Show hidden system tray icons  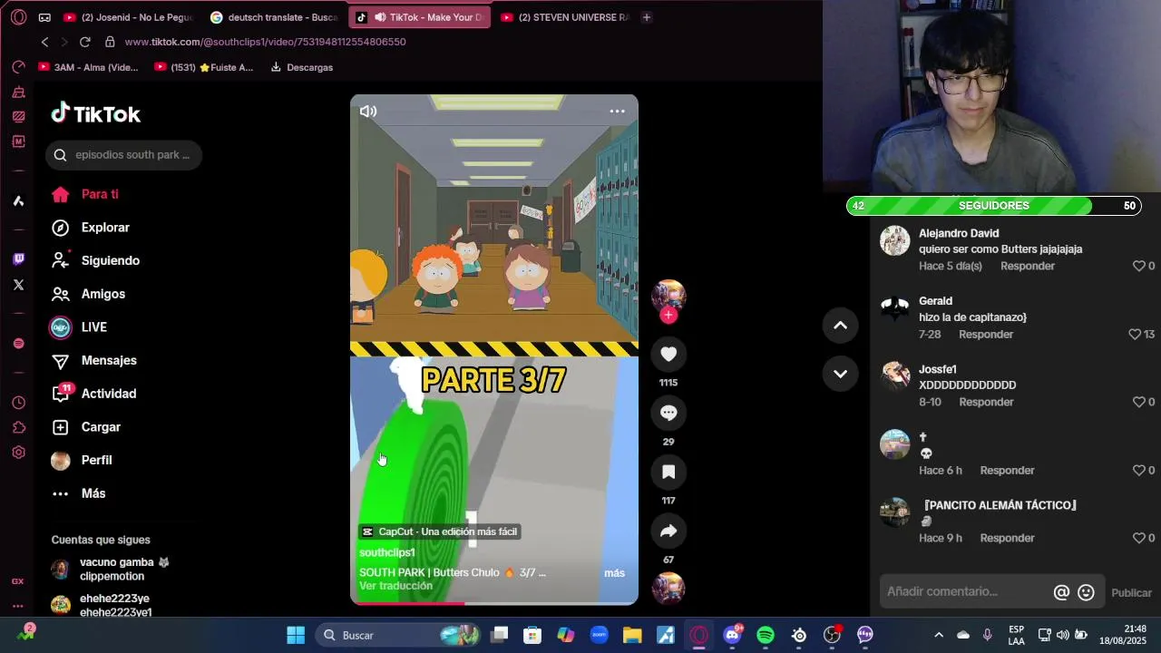point(939,635)
